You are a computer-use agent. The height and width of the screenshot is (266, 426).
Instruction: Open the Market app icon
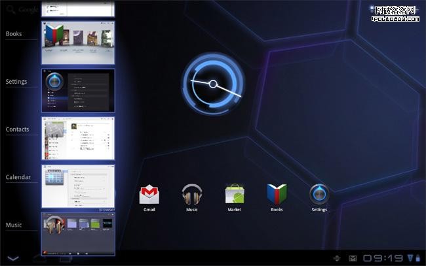point(235,195)
